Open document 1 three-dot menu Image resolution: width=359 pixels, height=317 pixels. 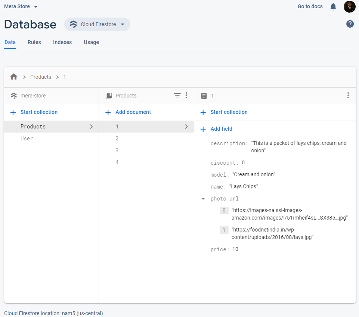coord(348,95)
